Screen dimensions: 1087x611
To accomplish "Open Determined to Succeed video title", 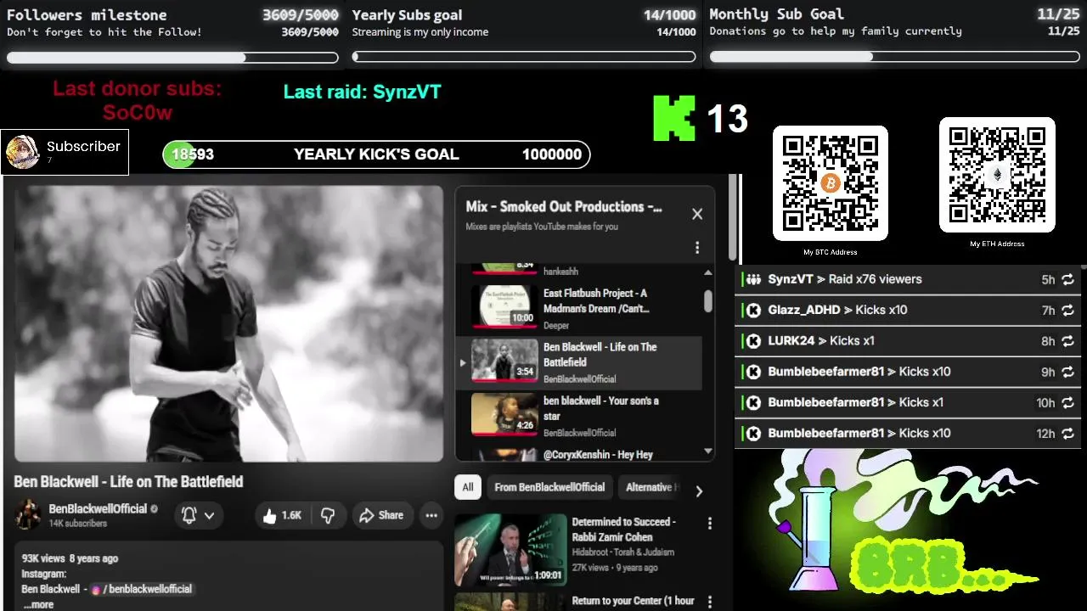I will [623, 530].
